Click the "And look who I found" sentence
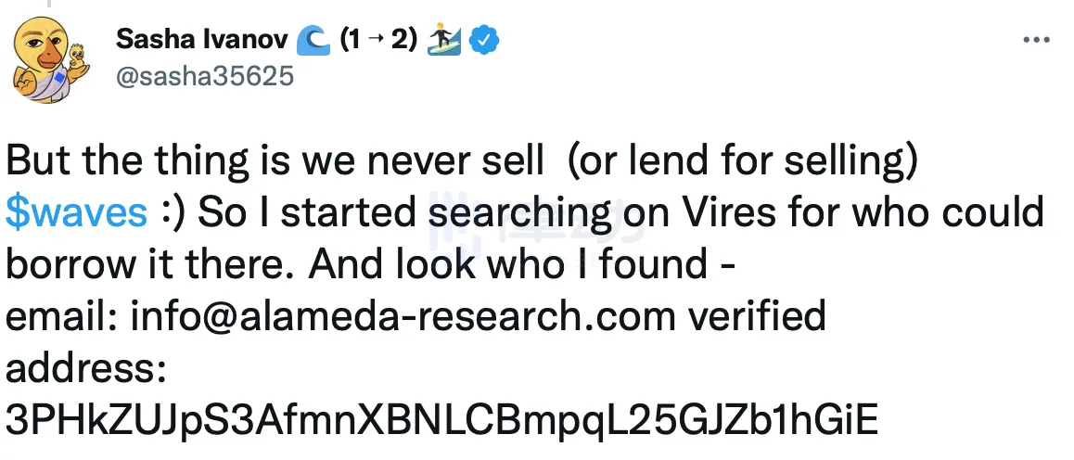 click(510, 264)
